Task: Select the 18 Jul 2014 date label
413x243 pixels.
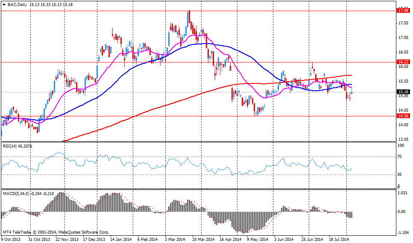Action: pyautogui.click(x=340, y=239)
